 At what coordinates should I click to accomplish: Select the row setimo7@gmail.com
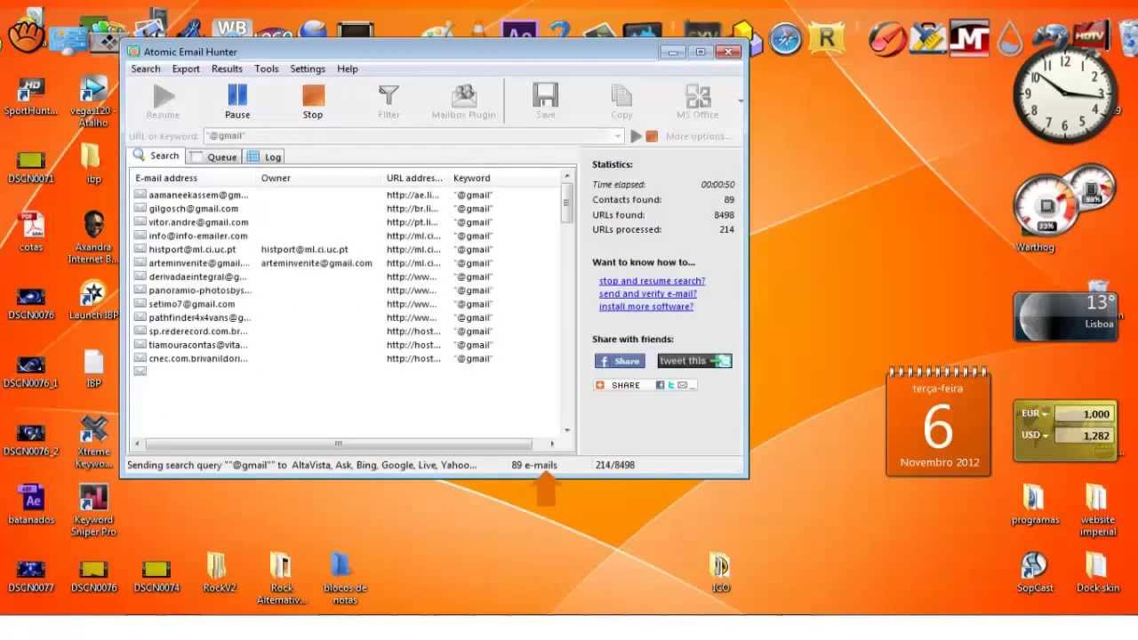[347, 304]
